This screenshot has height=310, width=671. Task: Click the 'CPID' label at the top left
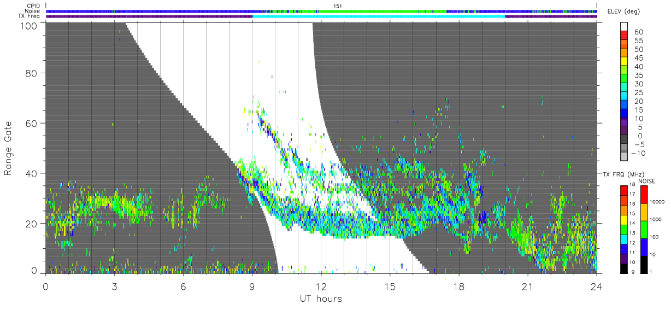(x=33, y=6)
